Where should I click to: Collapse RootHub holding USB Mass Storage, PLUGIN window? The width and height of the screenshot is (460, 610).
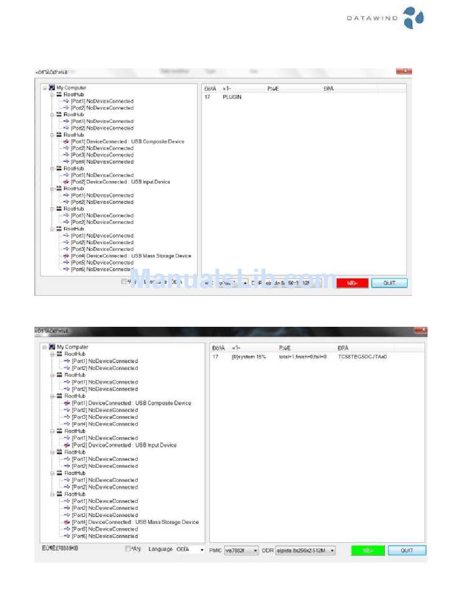pos(52,229)
